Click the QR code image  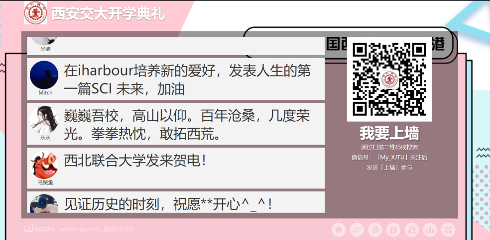[x=389, y=79]
